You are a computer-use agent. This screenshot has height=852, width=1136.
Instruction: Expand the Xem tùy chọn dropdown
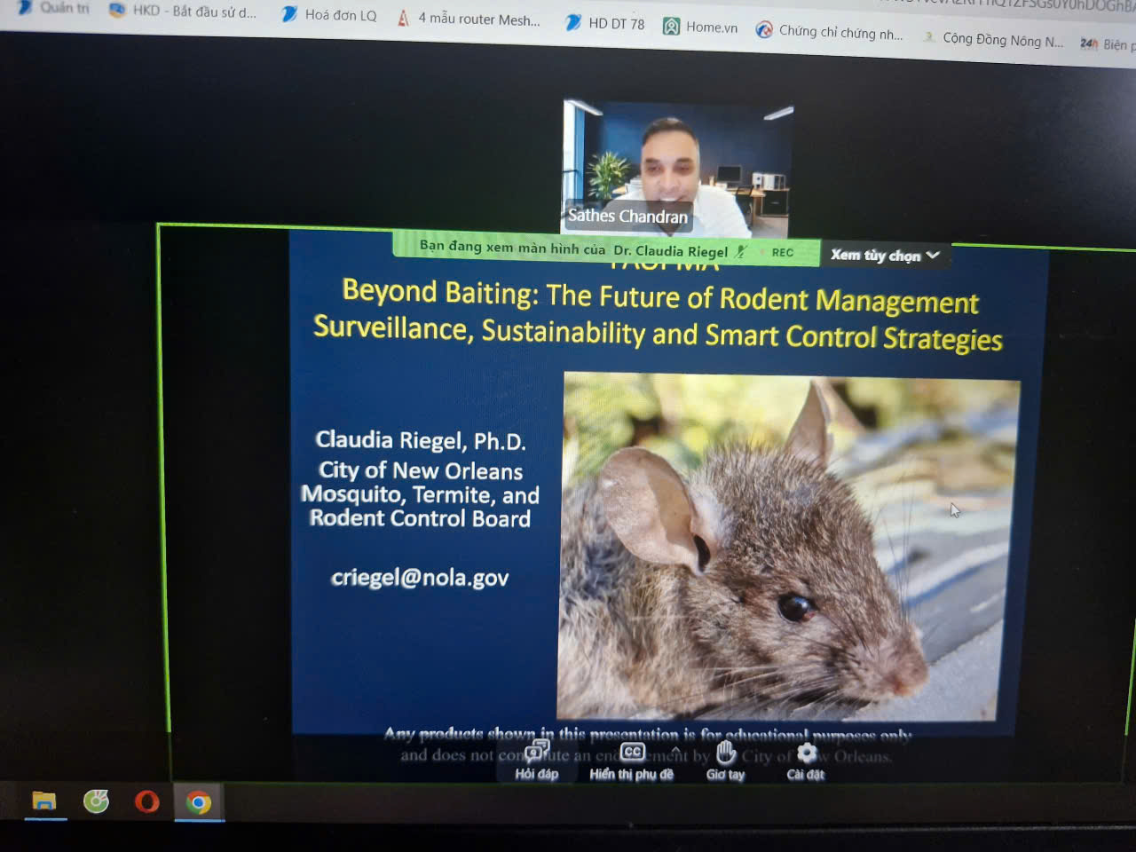click(x=885, y=256)
